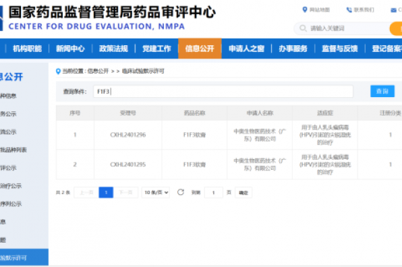The image size is (402, 267).
Task: Click the breadcrumb location pin icon
Action: pyautogui.click(x=58, y=71)
